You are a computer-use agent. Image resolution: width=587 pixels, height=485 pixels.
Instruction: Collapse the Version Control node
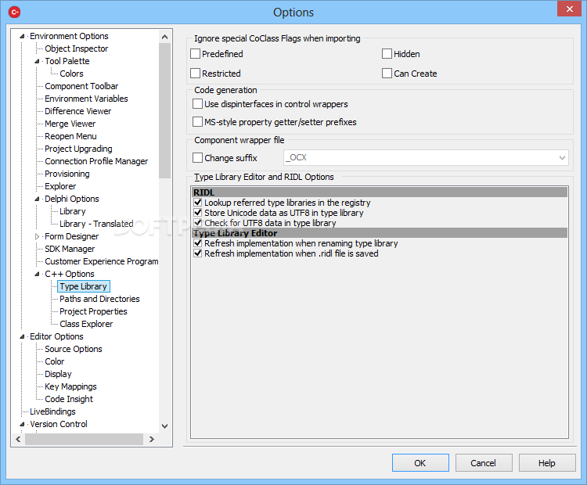22,424
